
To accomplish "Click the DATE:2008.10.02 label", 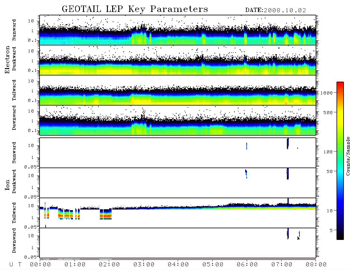I will click(x=276, y=10).
